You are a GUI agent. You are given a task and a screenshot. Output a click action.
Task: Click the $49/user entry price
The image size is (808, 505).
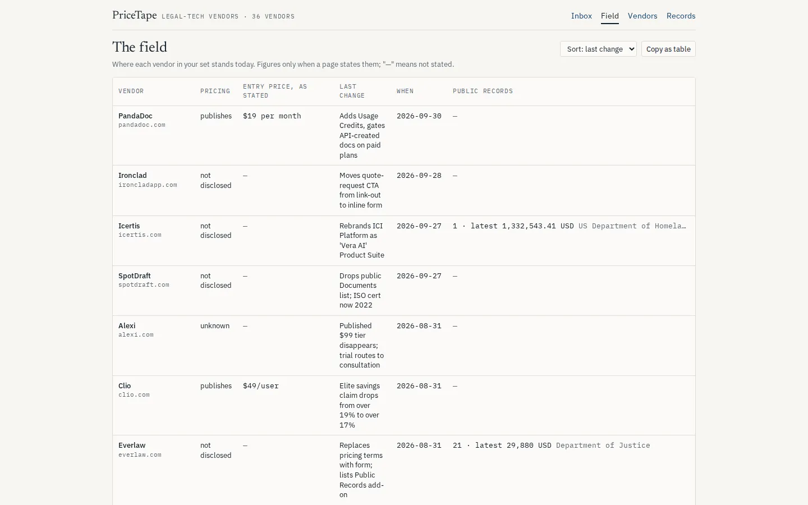(x=261, y=385)
